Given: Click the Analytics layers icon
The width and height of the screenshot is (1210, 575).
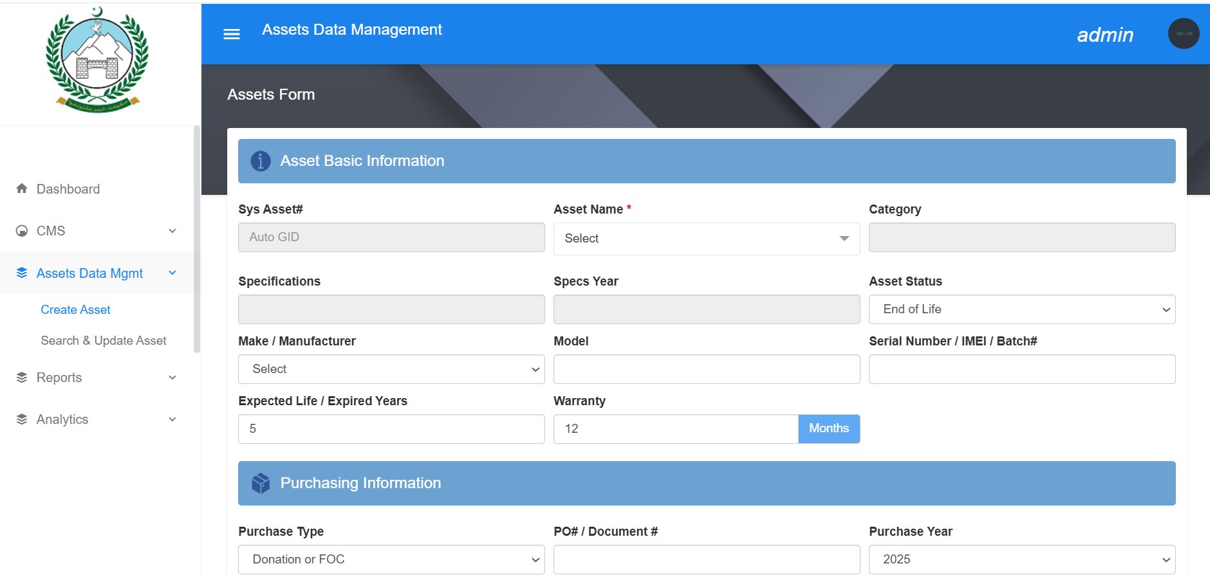Looking at the screenshot, I should pos(22,419).
